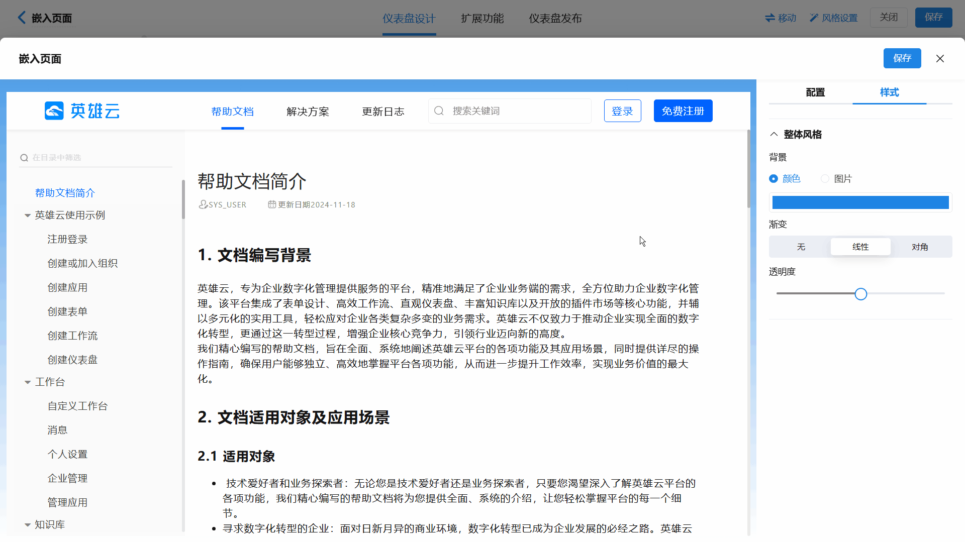Open 自定义工作台 in the sidebar
The height and width of the screenshot is (542, 965).
[77, 406]
